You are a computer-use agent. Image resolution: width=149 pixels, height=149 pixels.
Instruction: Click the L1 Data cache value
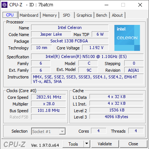(x=116, y=97)
